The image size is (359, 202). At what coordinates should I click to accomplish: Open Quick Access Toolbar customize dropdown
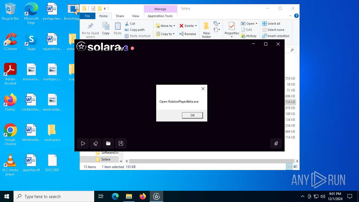click(x=105, y=9)
